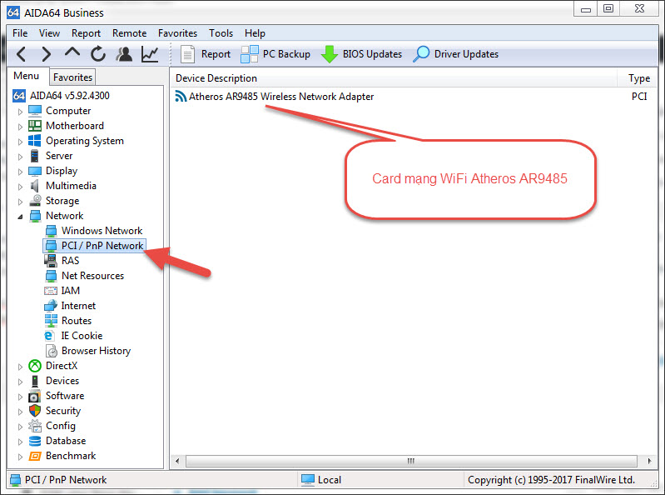Open the Routes item

pyautogui.click(x=77, y=321)
